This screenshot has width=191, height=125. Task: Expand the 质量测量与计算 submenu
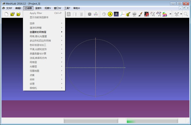click(x=44, y=54)
